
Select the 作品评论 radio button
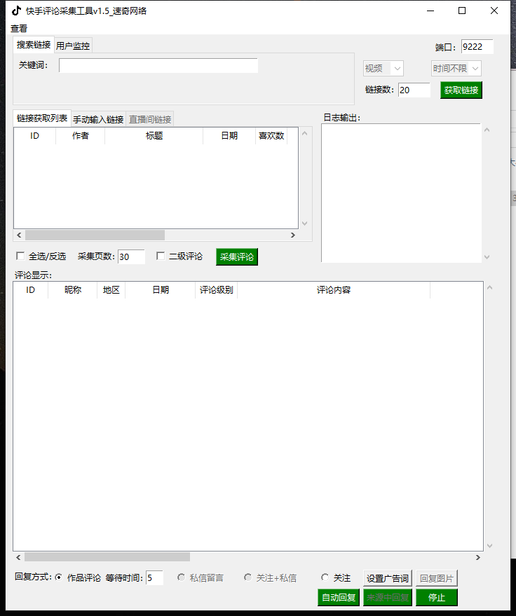58,578
